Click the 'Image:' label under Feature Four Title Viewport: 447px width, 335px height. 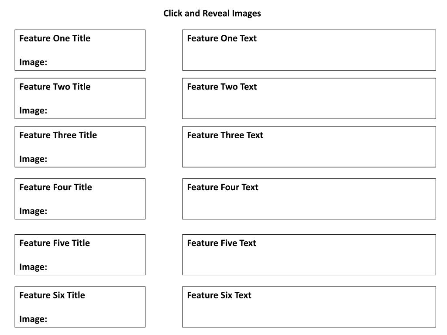tap(33, 211)
